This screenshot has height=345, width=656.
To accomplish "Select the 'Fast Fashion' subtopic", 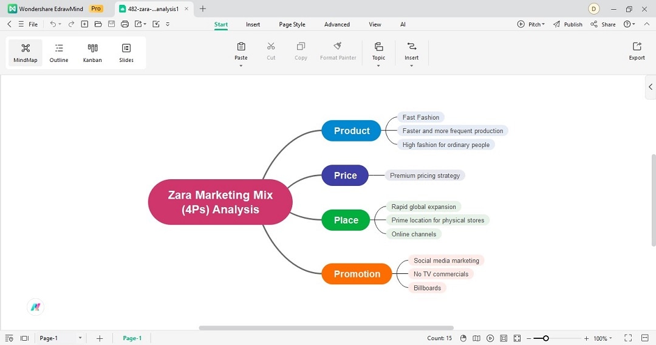I will (421, 117).
